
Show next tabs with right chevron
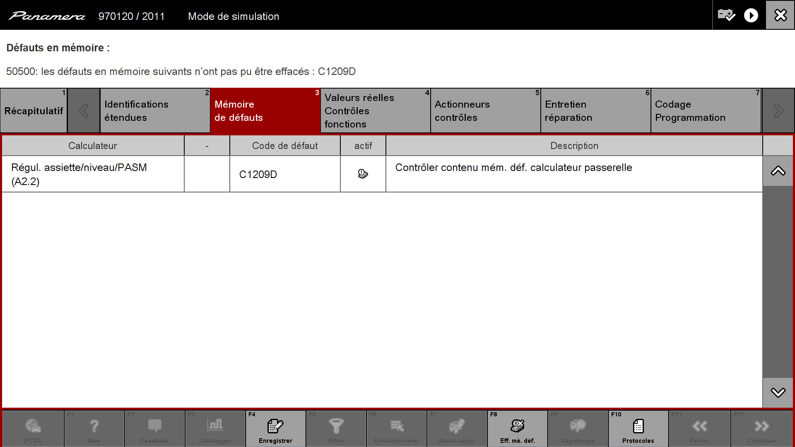(x=778, y=111)
